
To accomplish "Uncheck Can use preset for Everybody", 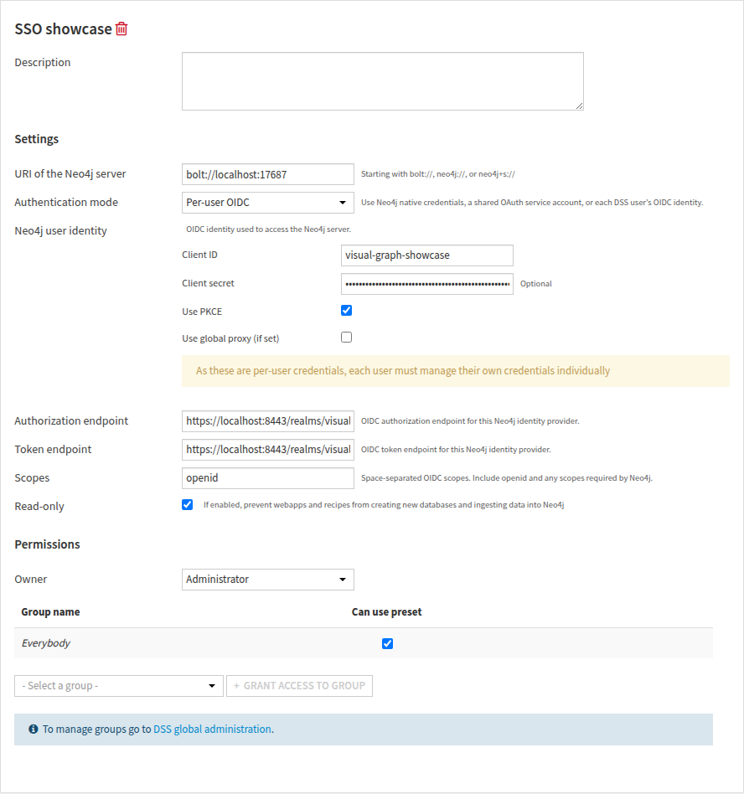I will click(387, 643).
